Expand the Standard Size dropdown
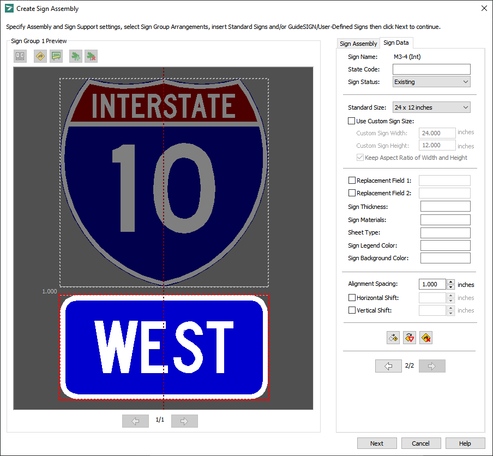Image resolution: width=493 pixels, height=456 pixels. (x=431, y=107)
